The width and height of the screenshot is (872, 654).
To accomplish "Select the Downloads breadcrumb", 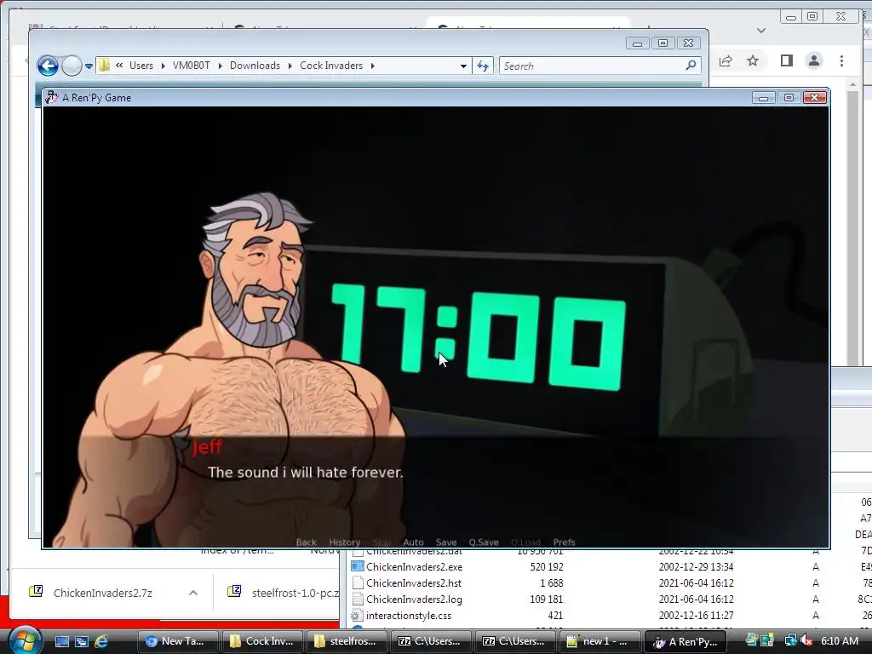I will point(255,66).
